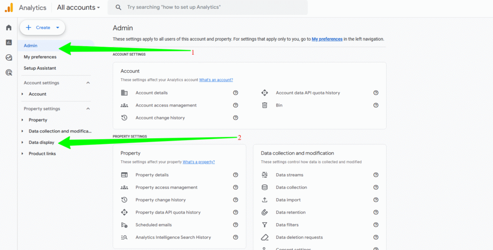Click the Analytics Intelligence Search History icon
This screenshot has width=493, height=250.
(x=124, y=238)
